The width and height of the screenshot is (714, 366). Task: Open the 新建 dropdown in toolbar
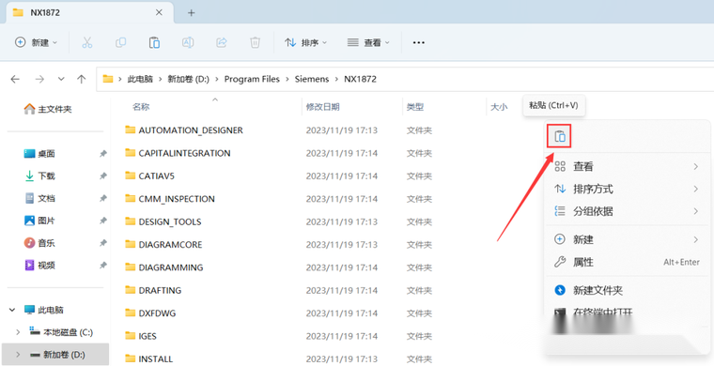37,42
